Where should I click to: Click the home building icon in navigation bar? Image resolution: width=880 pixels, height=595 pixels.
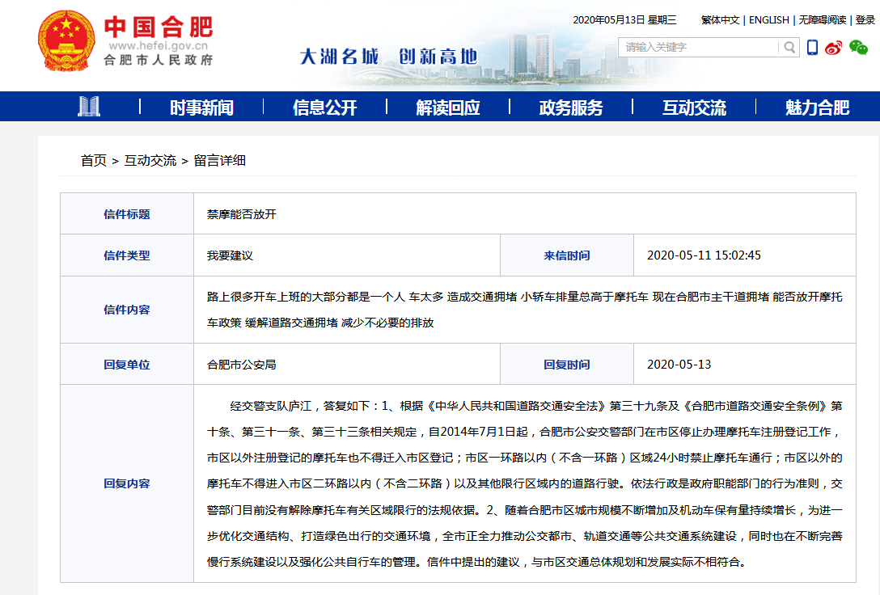click(89, 107)
